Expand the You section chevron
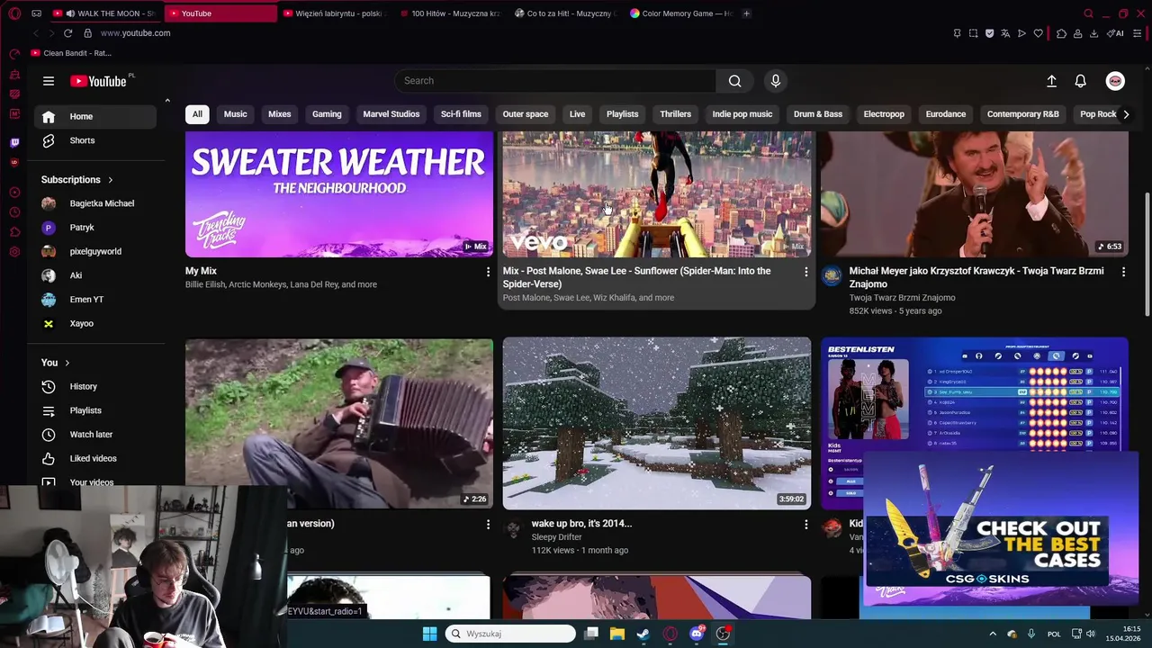 [x=67, y=363]
